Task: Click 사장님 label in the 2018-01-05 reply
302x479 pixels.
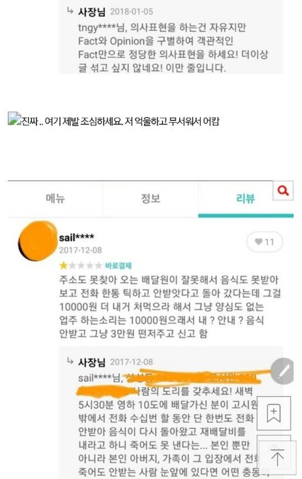Action: click(x=92, y=11)
